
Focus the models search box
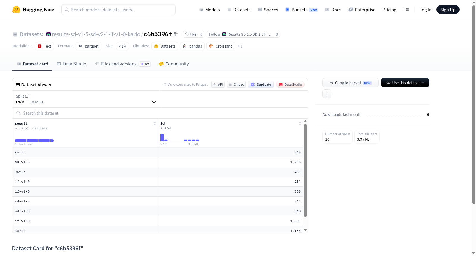pyautogui.click(x=118, y=10)
